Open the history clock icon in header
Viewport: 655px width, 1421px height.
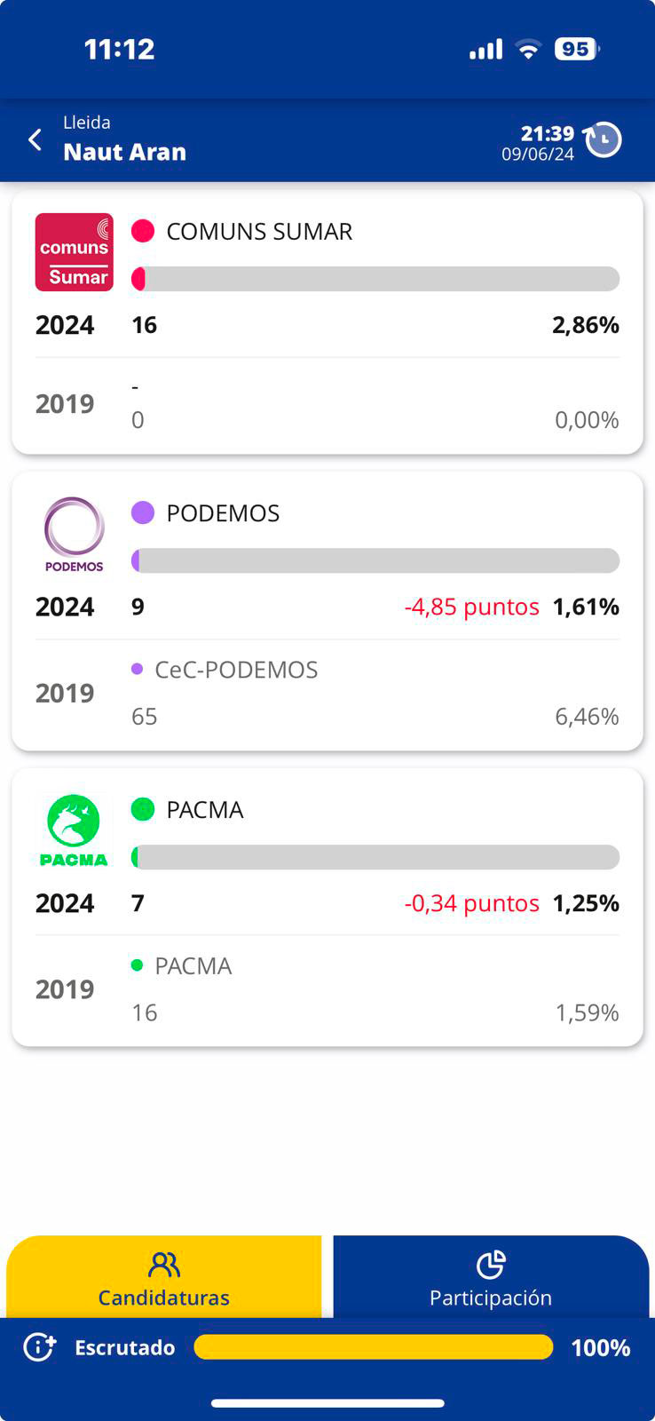click(604, 140)
